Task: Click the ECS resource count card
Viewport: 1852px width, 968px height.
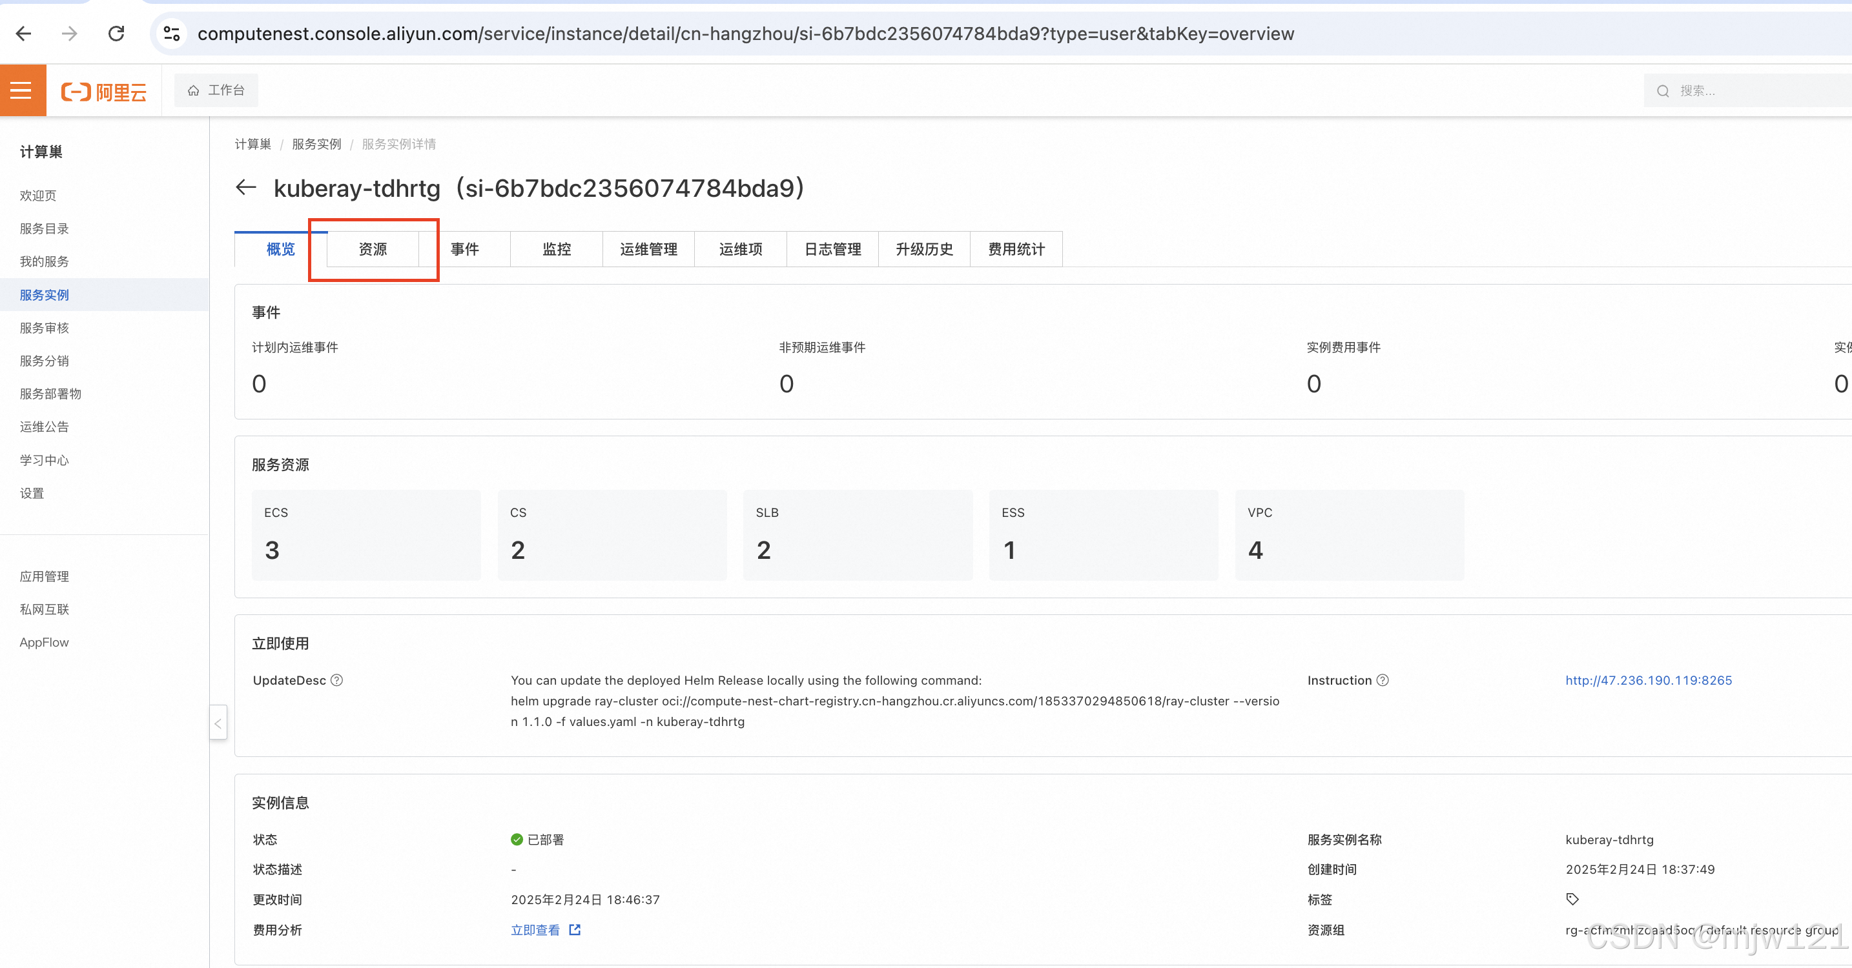Action: point(366,535)
